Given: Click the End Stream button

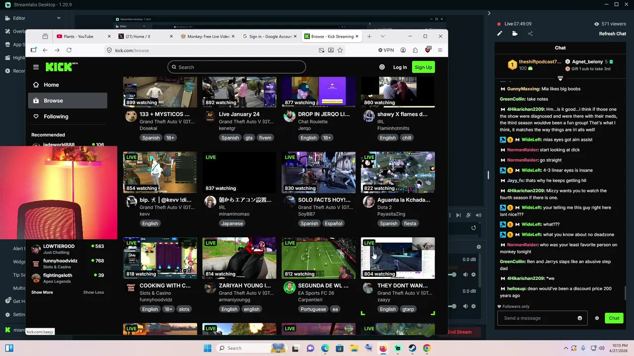Looking at the screenshot, I should point(460,332).
